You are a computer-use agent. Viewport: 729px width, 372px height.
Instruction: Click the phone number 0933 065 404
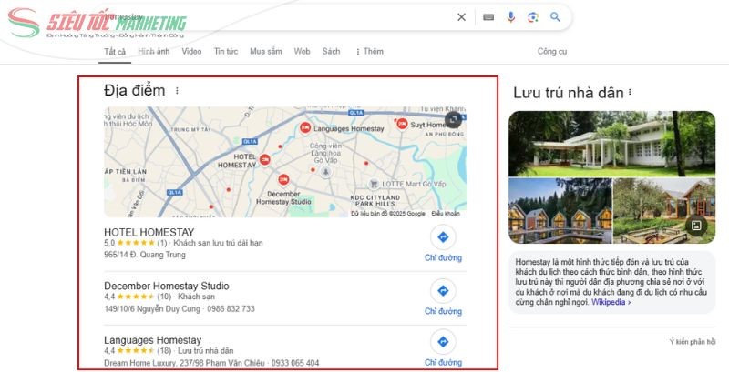coord(295,363)
